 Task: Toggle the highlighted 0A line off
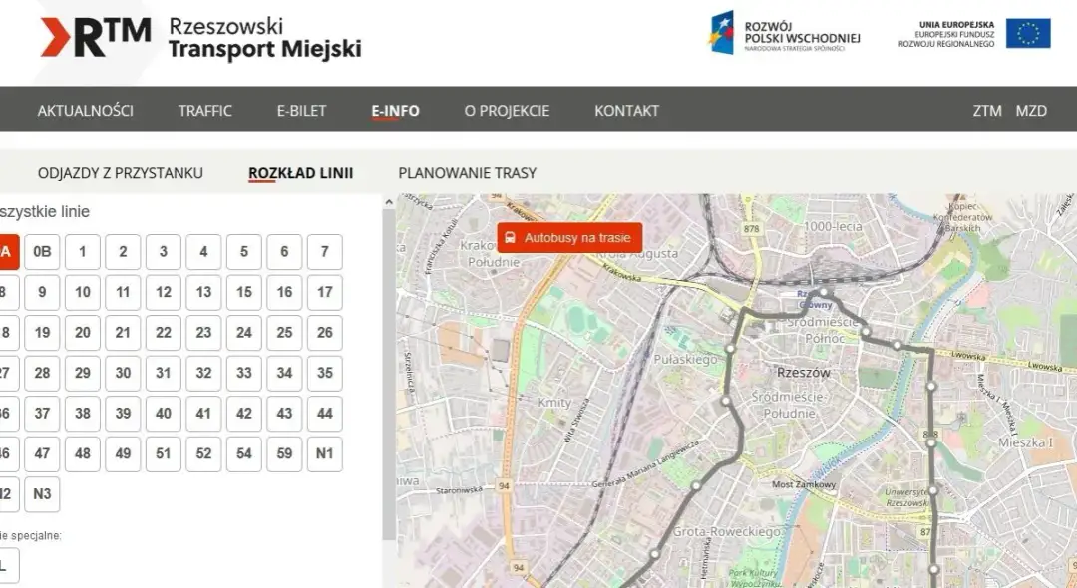6,252
